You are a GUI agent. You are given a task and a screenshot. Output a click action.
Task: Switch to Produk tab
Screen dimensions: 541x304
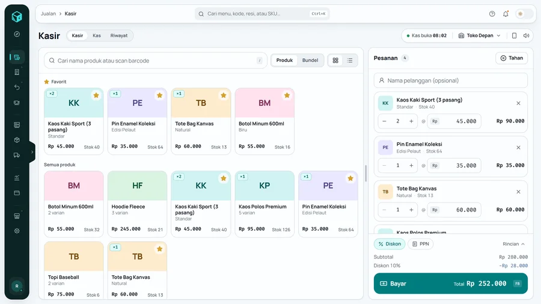tap(284, 60)
